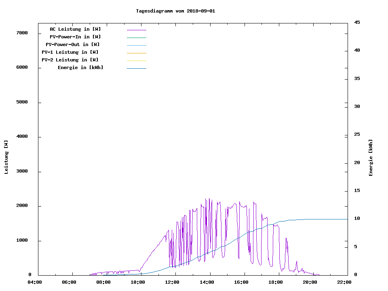
Task: Click the 45 tick label on right axis
Action: click(x=357, y=22)
